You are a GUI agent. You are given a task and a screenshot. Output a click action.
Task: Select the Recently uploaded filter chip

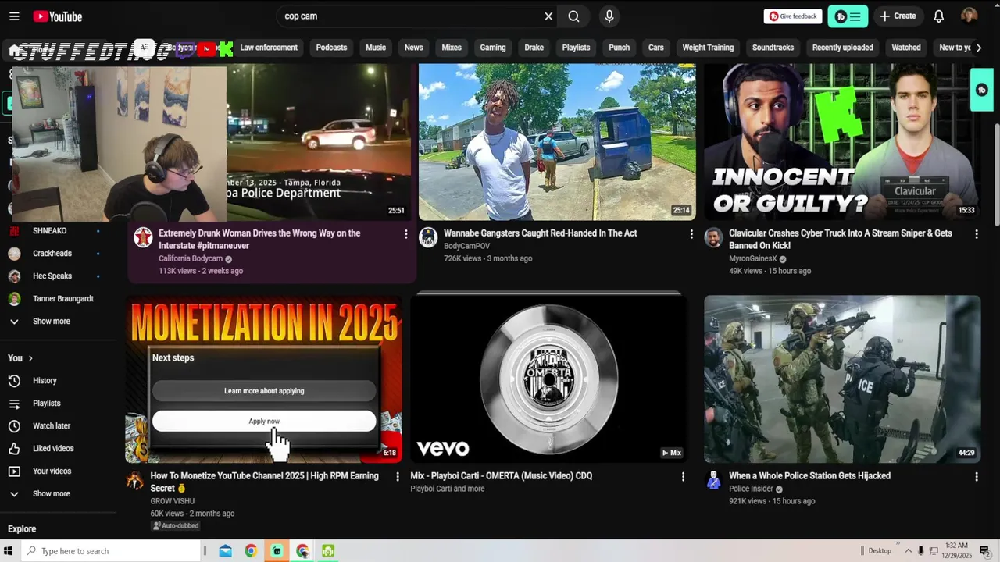pyautogui.click(x=842, y=48)
